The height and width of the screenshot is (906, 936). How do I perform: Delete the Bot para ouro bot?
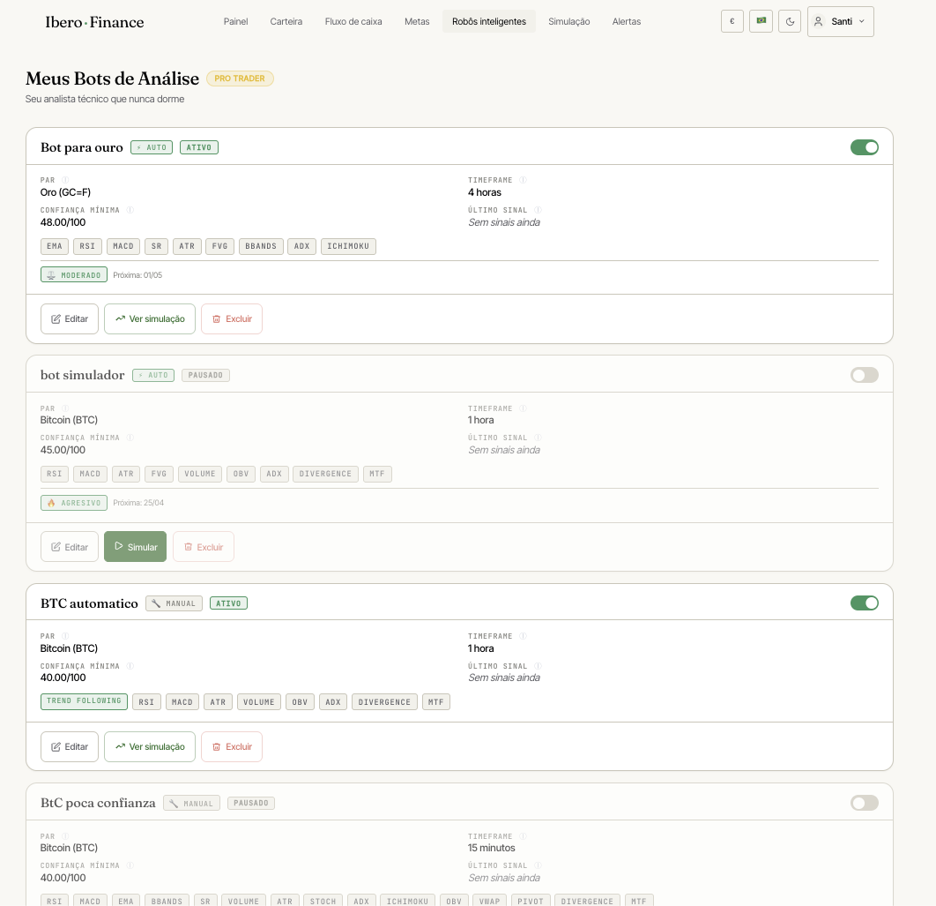pyautogui.click(x=232, y=318)
